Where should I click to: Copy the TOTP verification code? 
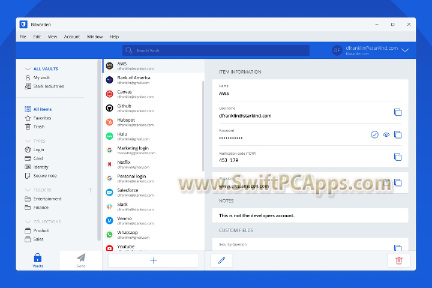coord(398,157)
